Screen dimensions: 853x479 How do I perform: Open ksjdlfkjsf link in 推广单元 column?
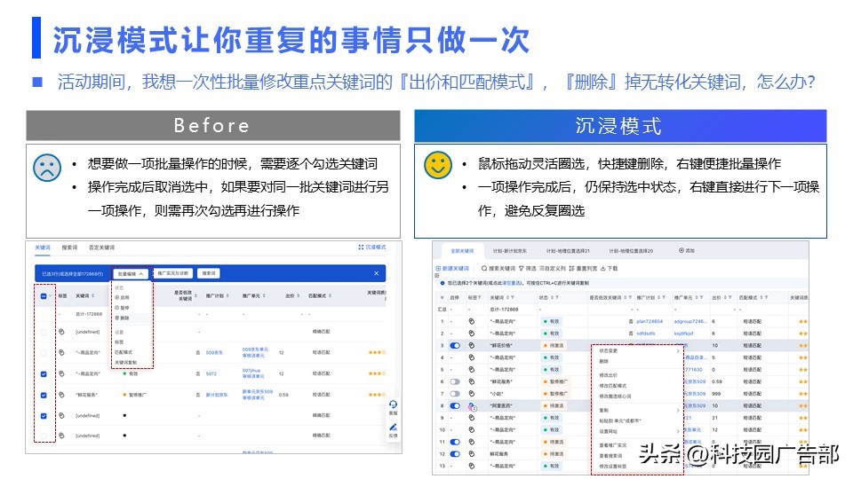coord(684,334)
